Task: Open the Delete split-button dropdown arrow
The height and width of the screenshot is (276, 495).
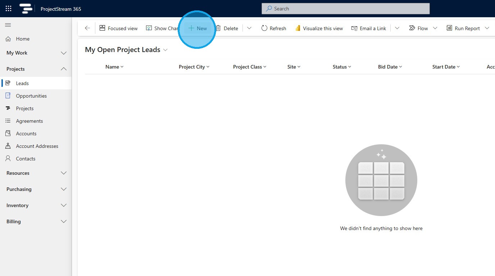Action: (x=249, y=28)
